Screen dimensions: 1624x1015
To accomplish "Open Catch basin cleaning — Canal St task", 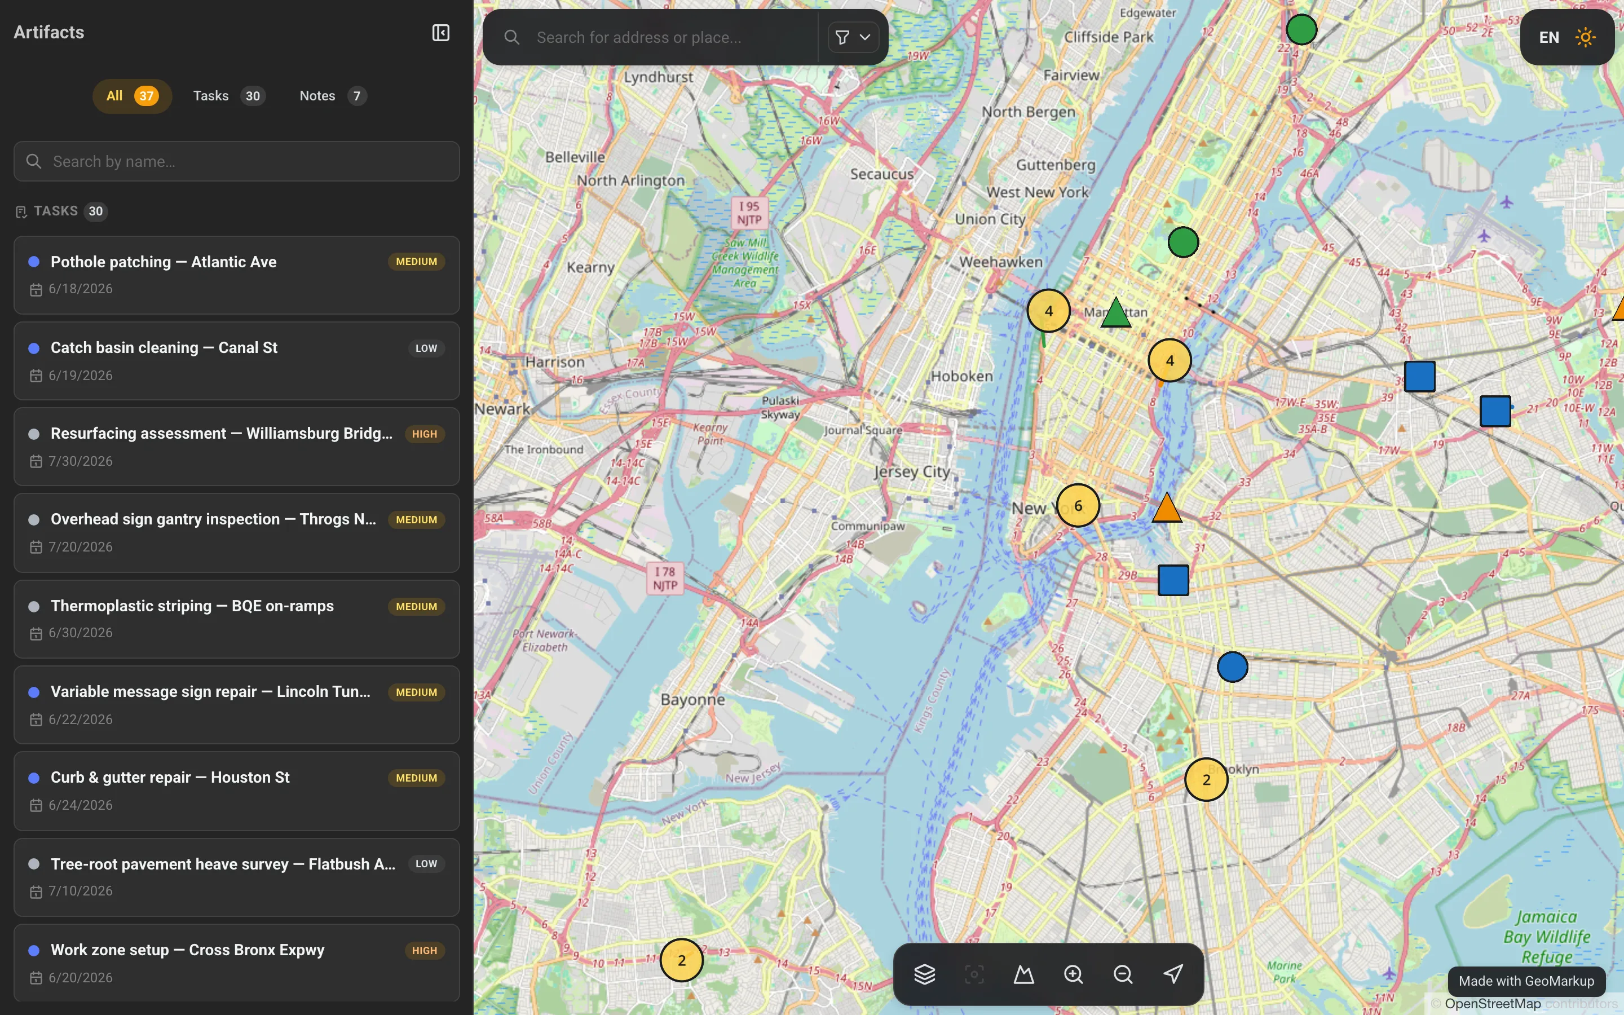I will pyautogui.click(x=236, y=361).
